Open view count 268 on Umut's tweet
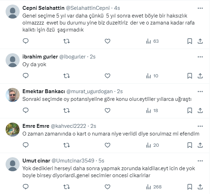The height and width of the screenshot is (194, 212). coord(153,187)
